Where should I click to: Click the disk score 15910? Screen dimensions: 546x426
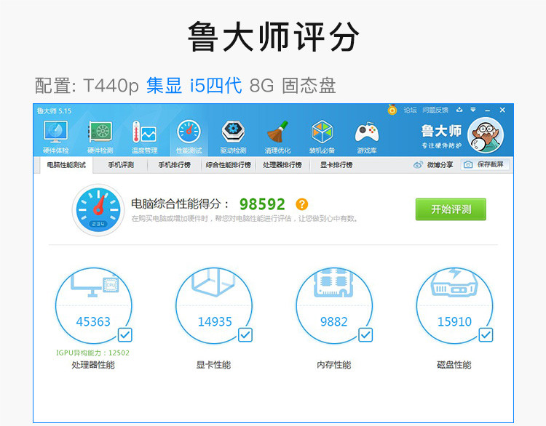(x=454, y=321)
